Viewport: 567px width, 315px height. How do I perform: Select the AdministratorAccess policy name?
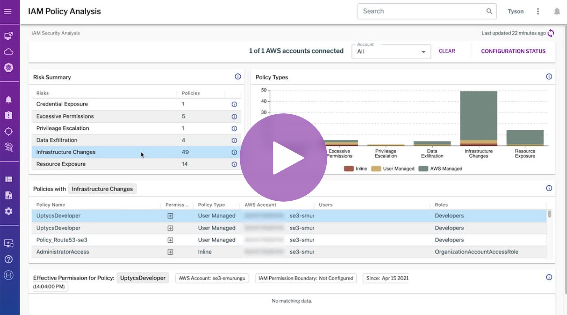tap(63, 252)
